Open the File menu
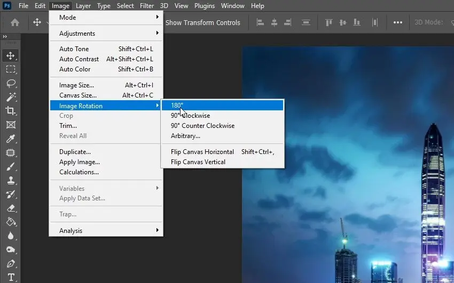 coord(23,6)
